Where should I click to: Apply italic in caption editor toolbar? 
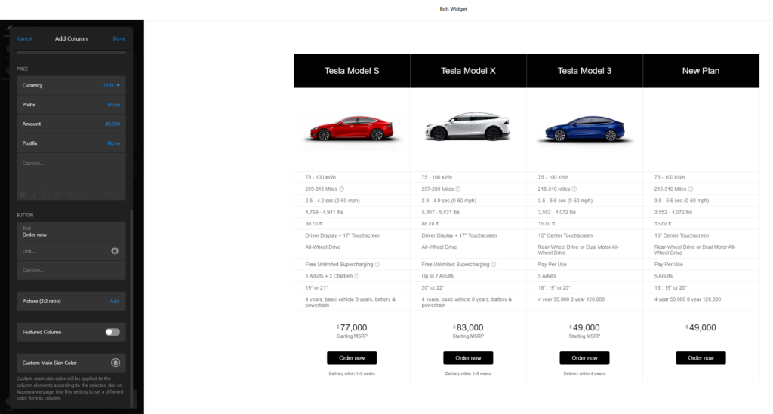point(34,195)
